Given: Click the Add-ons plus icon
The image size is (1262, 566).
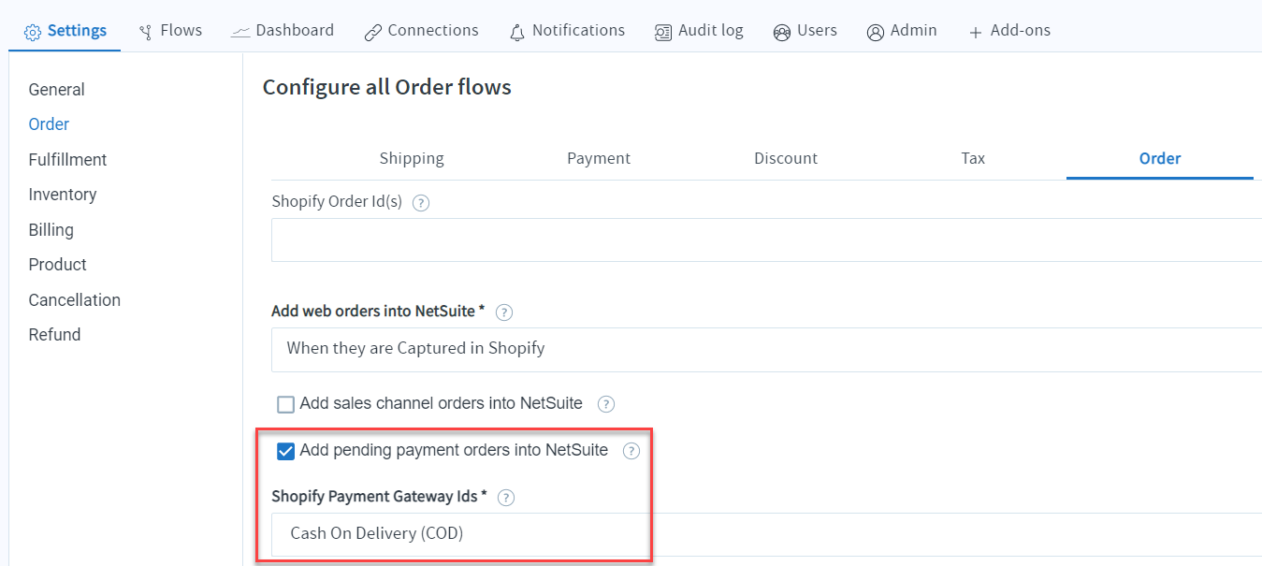Looking at the screenshot, I should point(976,32).
